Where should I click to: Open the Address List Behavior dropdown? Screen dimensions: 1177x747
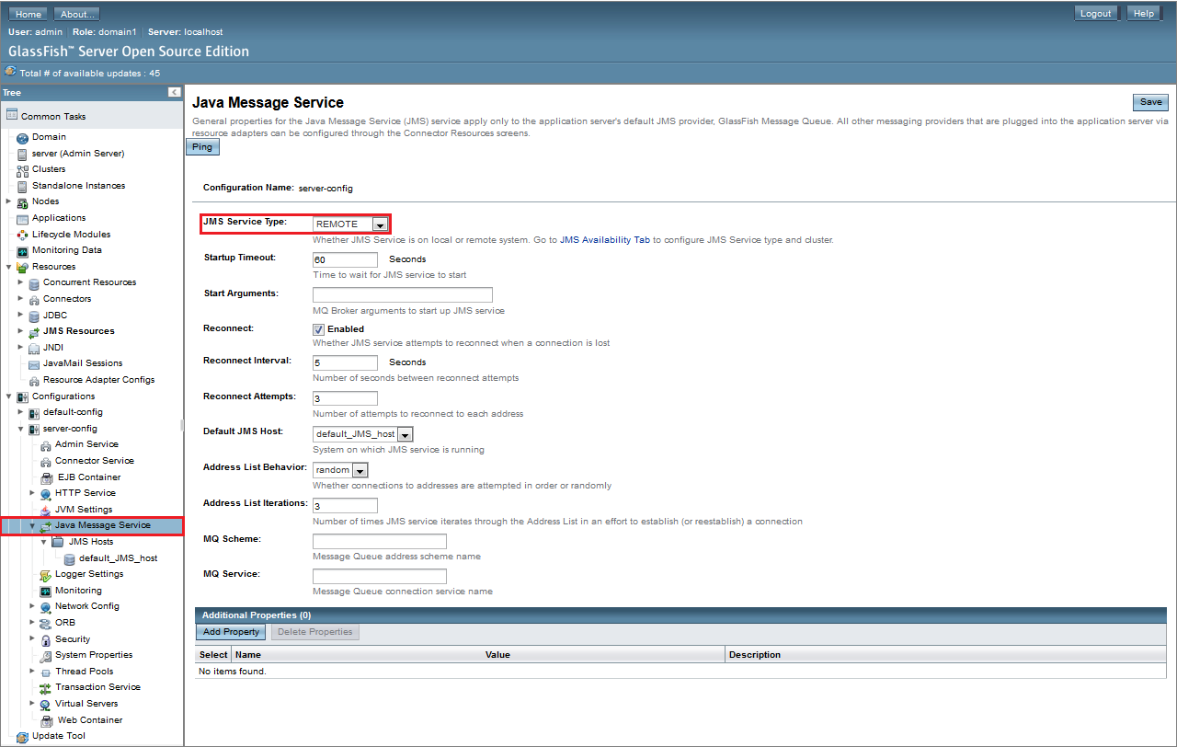(x=360, y=470)
